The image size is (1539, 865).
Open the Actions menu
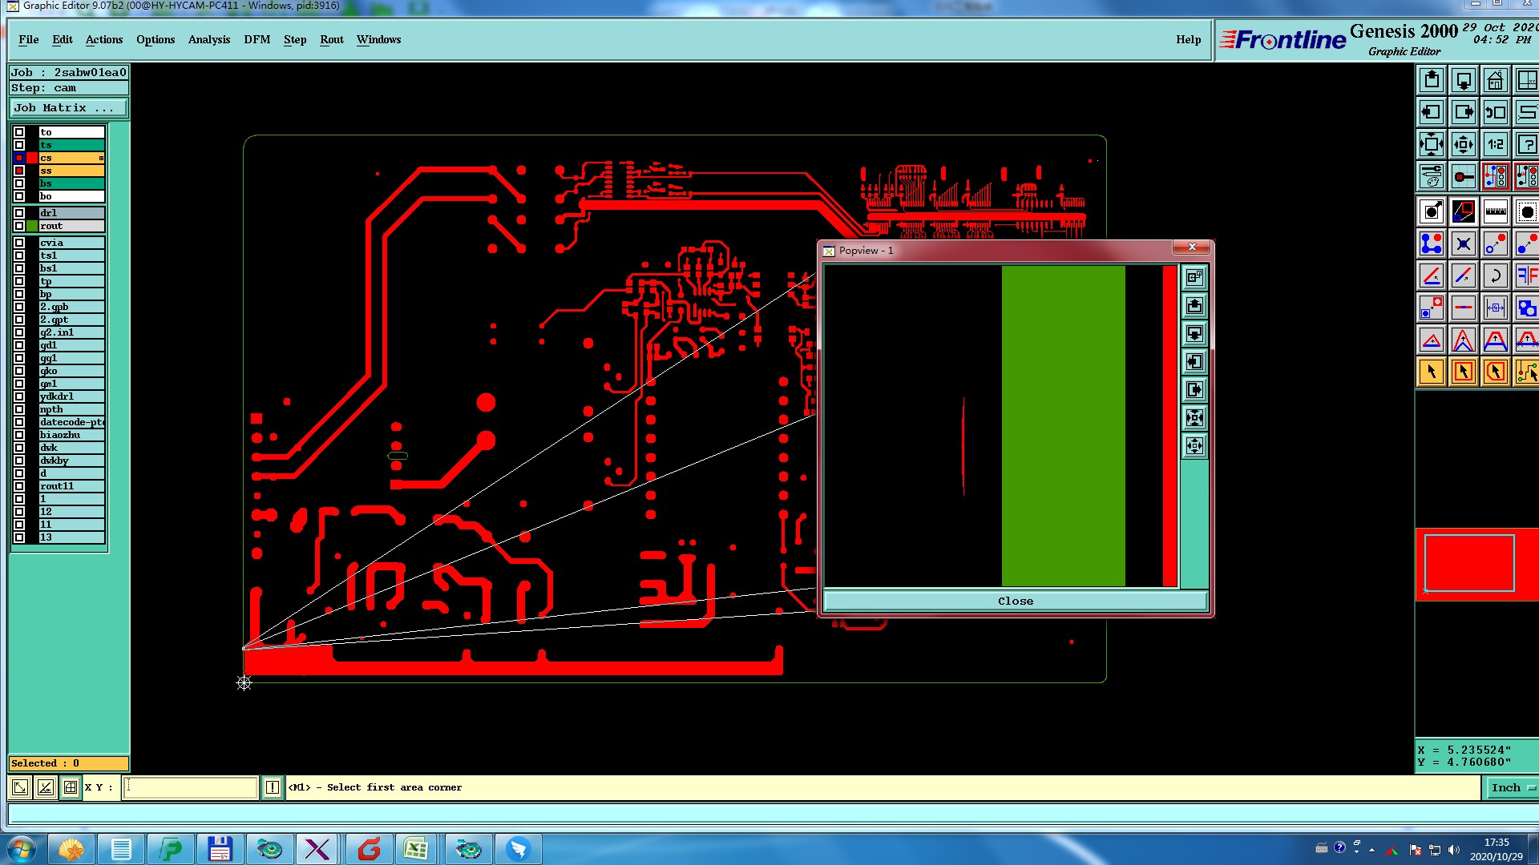(104, 39)
